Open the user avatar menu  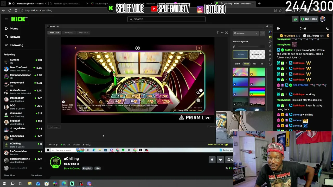[x=323, y=19]
